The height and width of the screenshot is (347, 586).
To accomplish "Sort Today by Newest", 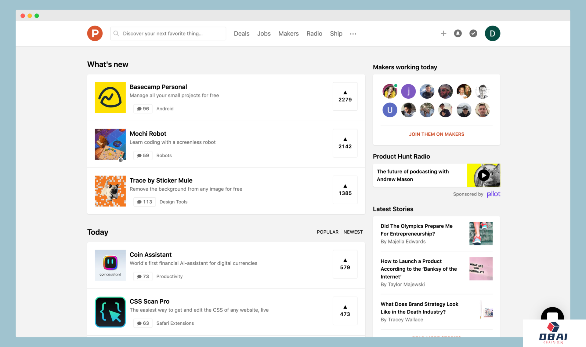I will 353,232.
